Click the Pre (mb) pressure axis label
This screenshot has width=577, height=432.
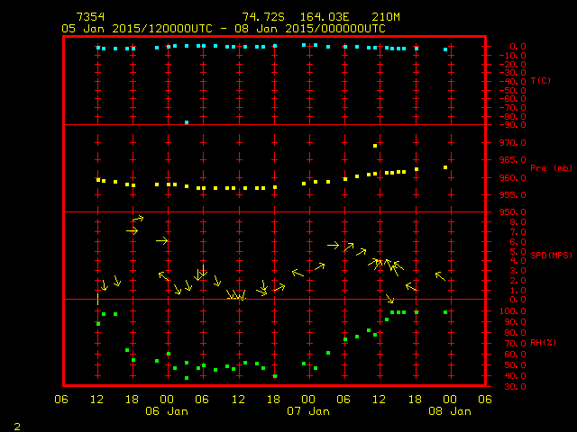click(x=551, y=168)
